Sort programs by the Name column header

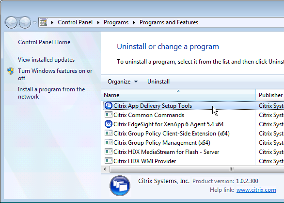(178, 95)
